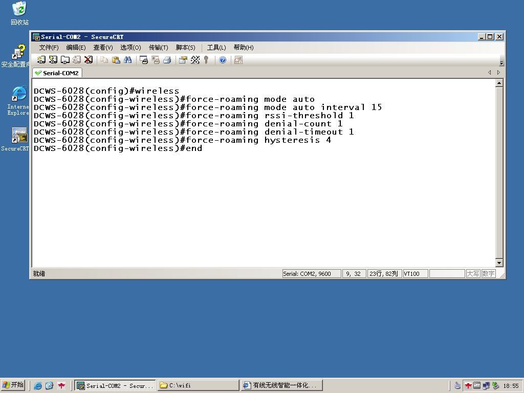The image size is (524, 393).
Task: Click the tab scroll left arrow
Action: pos(490,73)
